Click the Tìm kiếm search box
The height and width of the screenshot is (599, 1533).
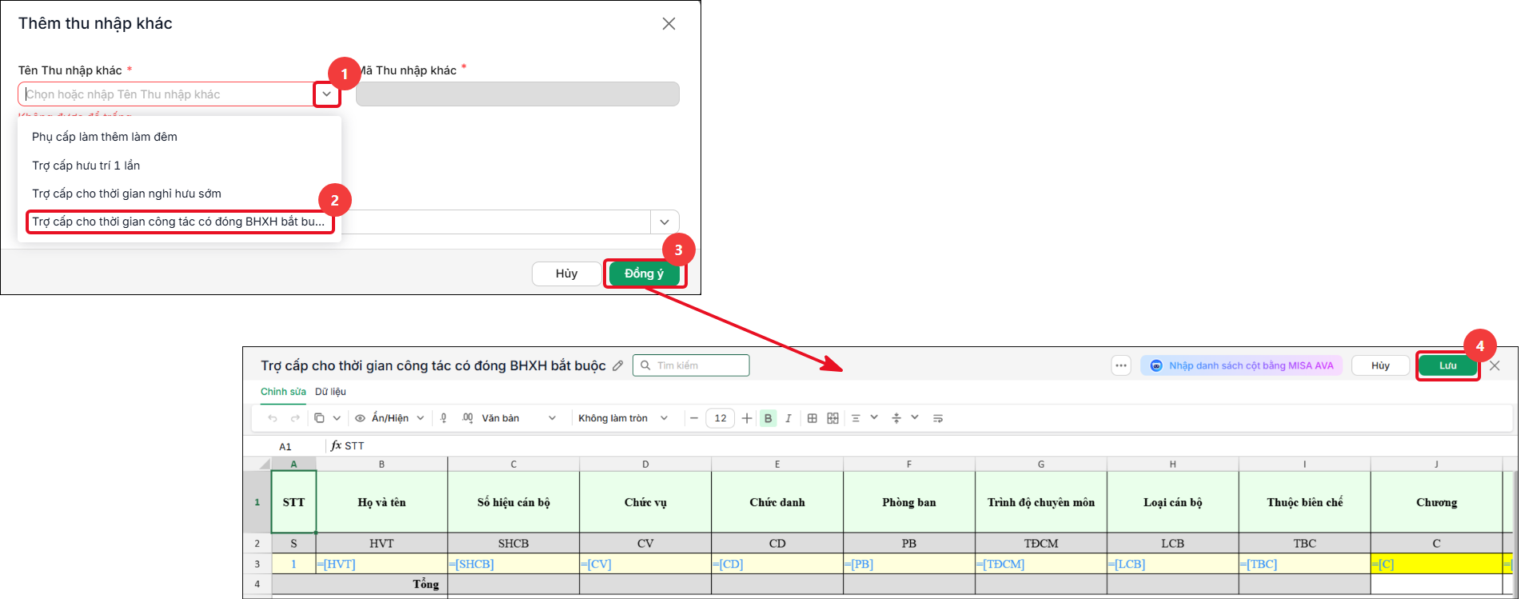tap(691, 365)
